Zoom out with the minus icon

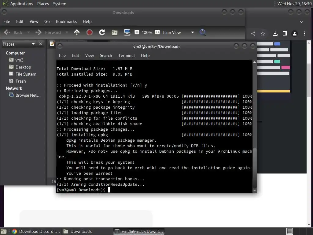137,32
